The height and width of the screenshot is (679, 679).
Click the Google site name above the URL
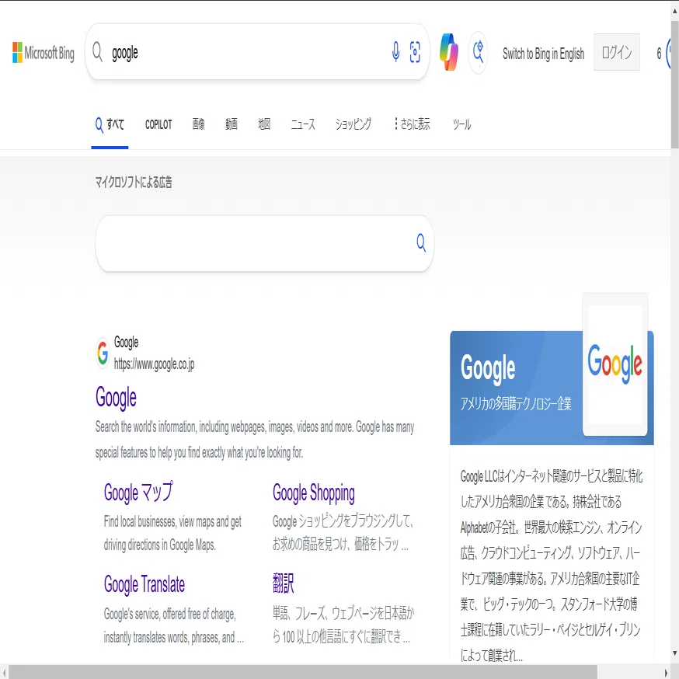(x=126, y=342)
